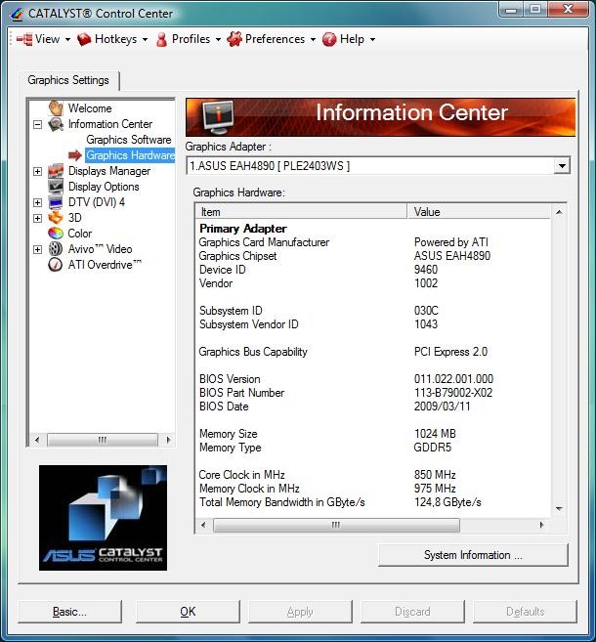Viewport: 596px width, 642px height.
Task: Expand the 3D tree node
Action: 38,218
